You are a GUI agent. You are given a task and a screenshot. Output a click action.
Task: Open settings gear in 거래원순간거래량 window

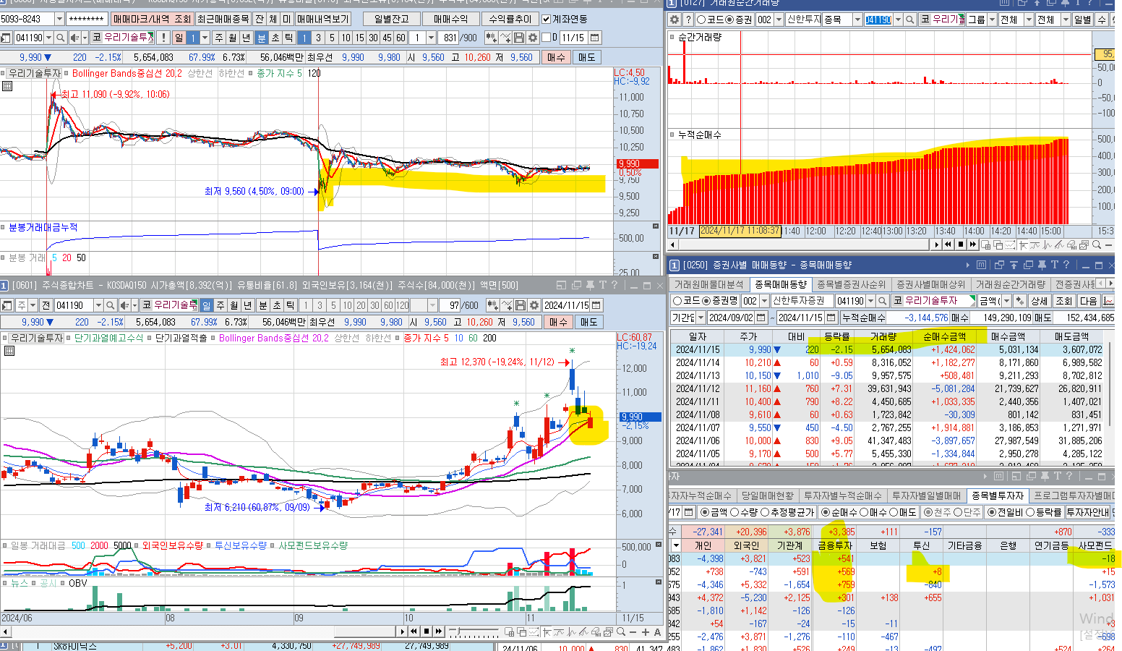point(675,20)
